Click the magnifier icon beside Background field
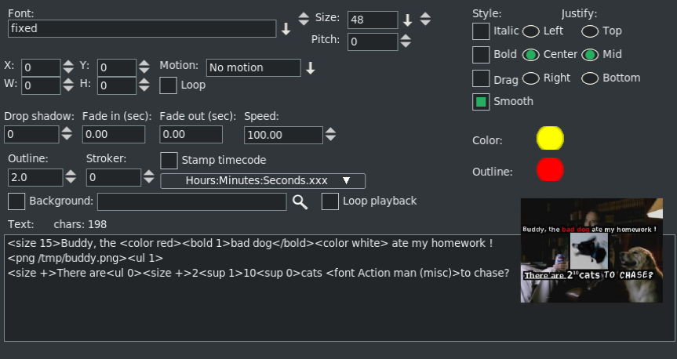This screenshot has width=677, height=359. [x=300, y=202]
